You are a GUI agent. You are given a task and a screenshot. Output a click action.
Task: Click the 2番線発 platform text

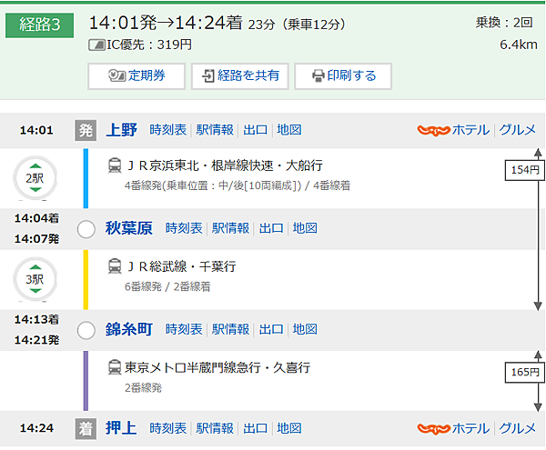tap(143, 388)
